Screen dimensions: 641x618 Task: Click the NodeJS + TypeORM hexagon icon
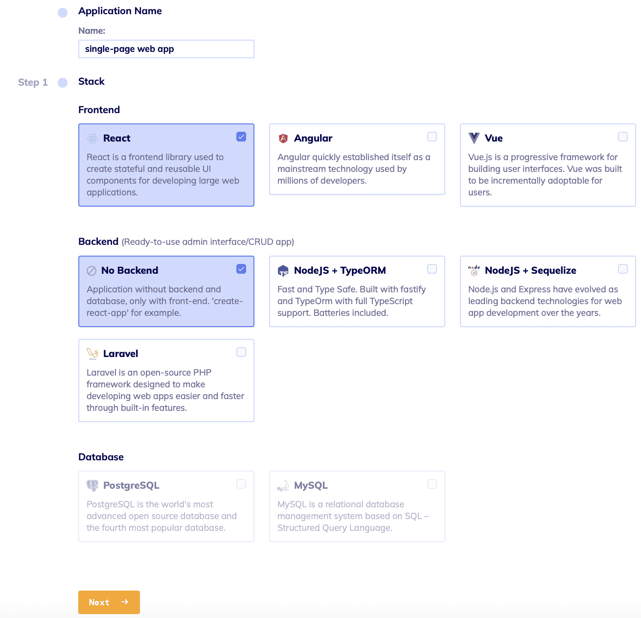point(283,270)
